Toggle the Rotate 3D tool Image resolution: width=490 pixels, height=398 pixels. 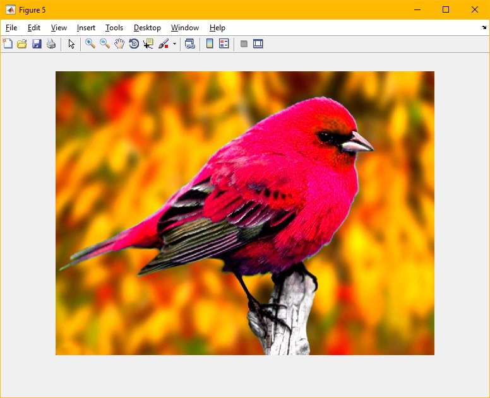[x=134, y=44]
